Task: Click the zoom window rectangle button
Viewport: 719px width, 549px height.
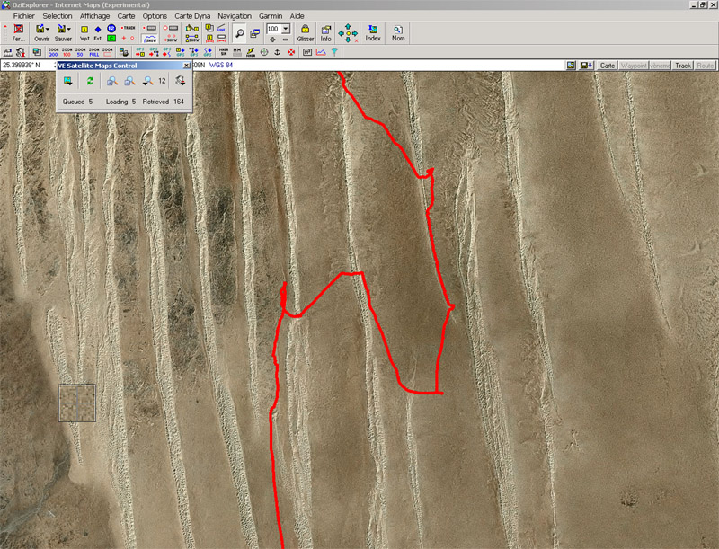Action: pos(107,52)
